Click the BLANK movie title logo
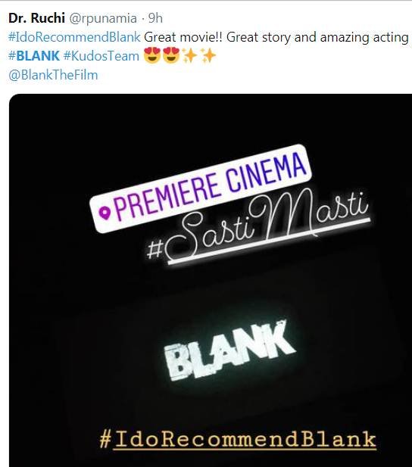Image resolution: width=412 pixels, height=467 pixels. (x=229, y=351)
